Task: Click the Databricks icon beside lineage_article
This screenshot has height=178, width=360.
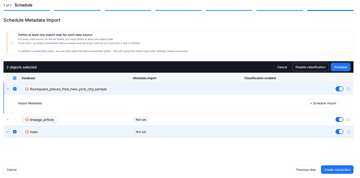Action: [x=27, y=120]
